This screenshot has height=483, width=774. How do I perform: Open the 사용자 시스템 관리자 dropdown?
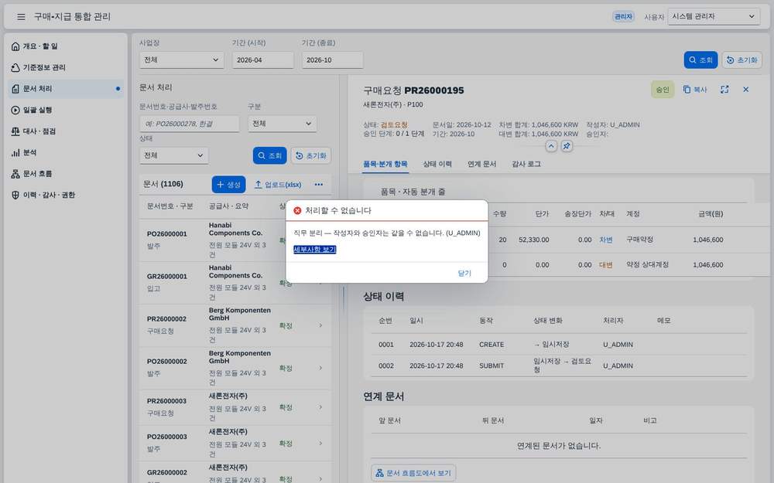714,16
